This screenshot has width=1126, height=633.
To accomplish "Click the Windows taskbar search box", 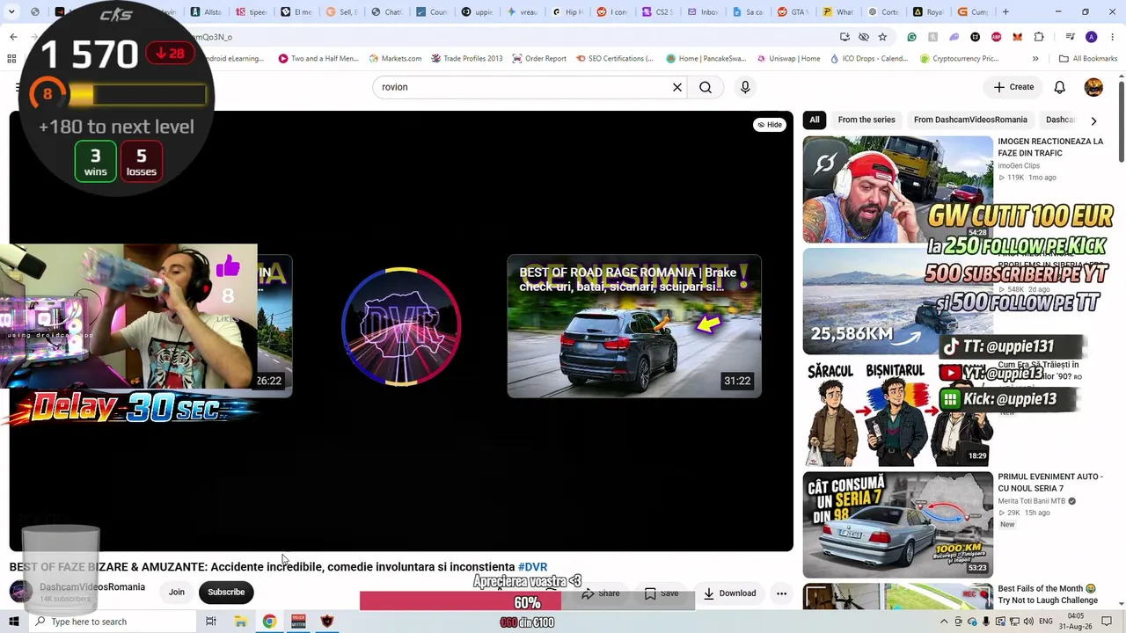I will 112,622.
